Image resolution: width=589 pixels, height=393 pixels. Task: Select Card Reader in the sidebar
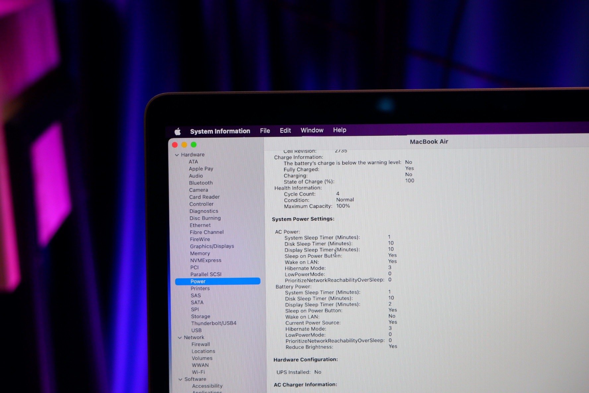point(204,197)
